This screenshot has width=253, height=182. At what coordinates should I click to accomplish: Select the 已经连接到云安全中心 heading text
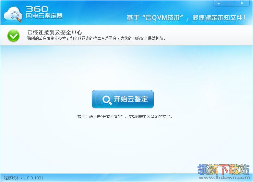[55, 32]
